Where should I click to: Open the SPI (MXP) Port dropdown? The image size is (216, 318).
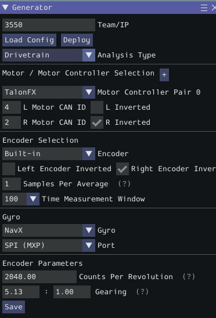pos(49,245)
